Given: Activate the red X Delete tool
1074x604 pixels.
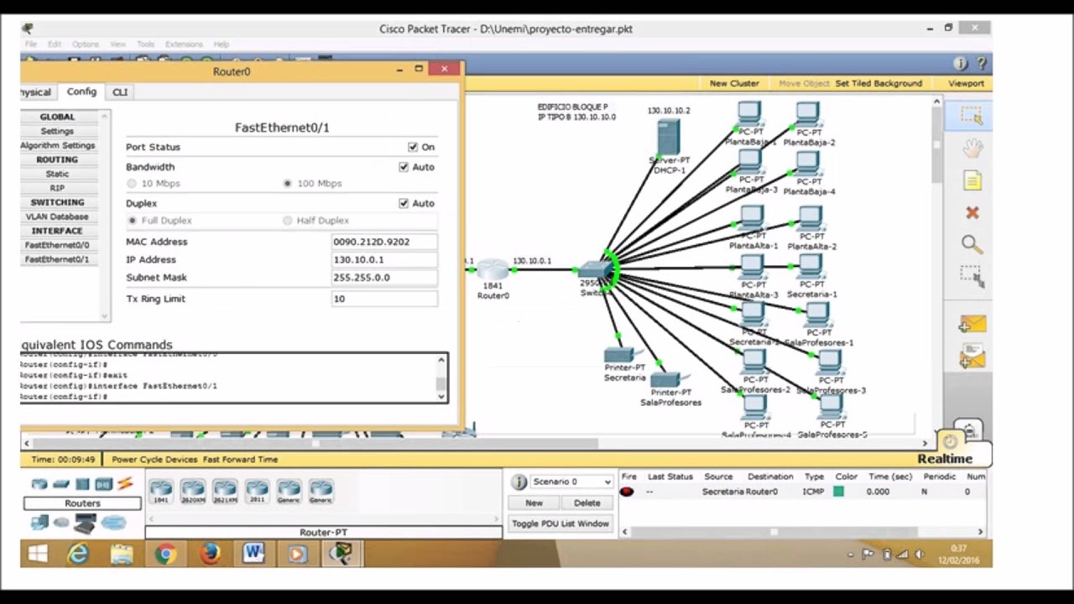Looking at the screenshot, I should pos(972,213).
